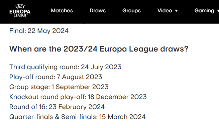
Task: Expand the arrow next to Video
Action: 177,11
